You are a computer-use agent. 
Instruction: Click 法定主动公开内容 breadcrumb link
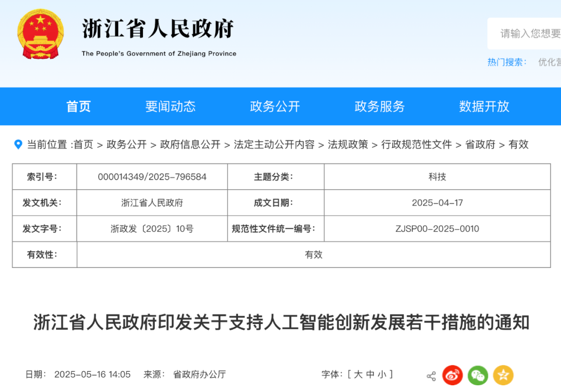coord(274,145)
